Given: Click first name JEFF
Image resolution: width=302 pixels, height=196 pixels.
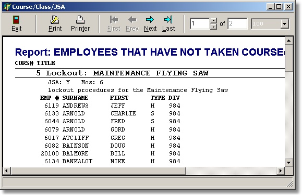Looking at the screenshot, I should pyautogui.click(x=118, y=106).
